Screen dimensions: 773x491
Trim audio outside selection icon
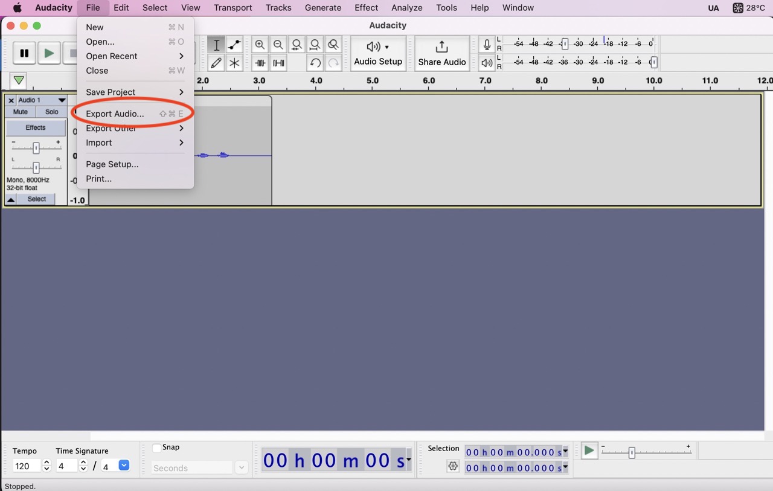point(260,63)
